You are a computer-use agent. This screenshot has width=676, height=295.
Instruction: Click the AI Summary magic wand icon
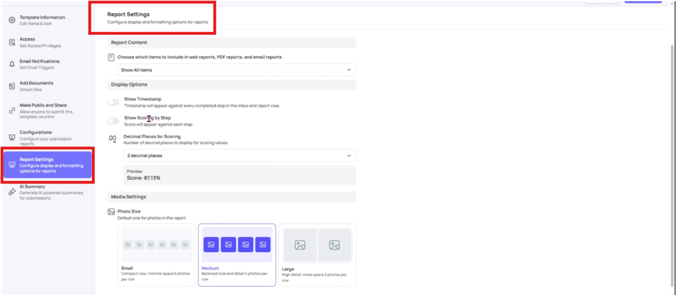point(12,192)
